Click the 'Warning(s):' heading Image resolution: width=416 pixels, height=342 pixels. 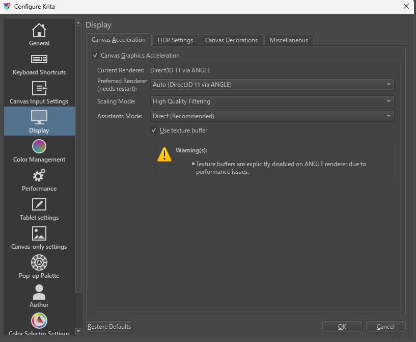[191, 150]
